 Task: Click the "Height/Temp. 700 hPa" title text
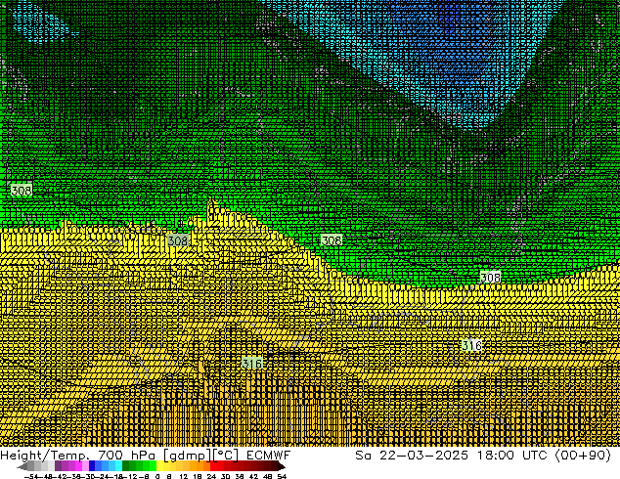(78, 456)
